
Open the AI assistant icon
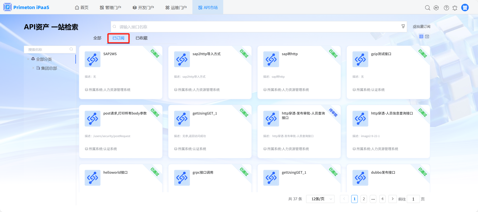pos(436,8)
